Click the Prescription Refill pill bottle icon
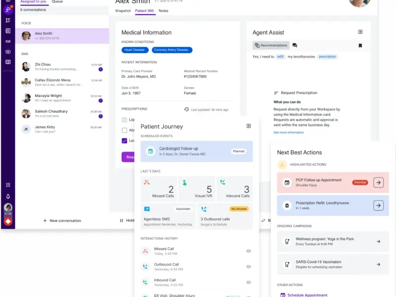 tap(287, 205)
